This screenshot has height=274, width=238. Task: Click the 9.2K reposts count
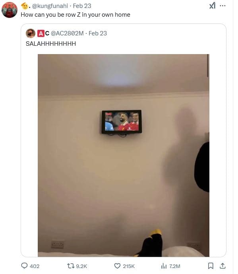(x=81, y=266)
